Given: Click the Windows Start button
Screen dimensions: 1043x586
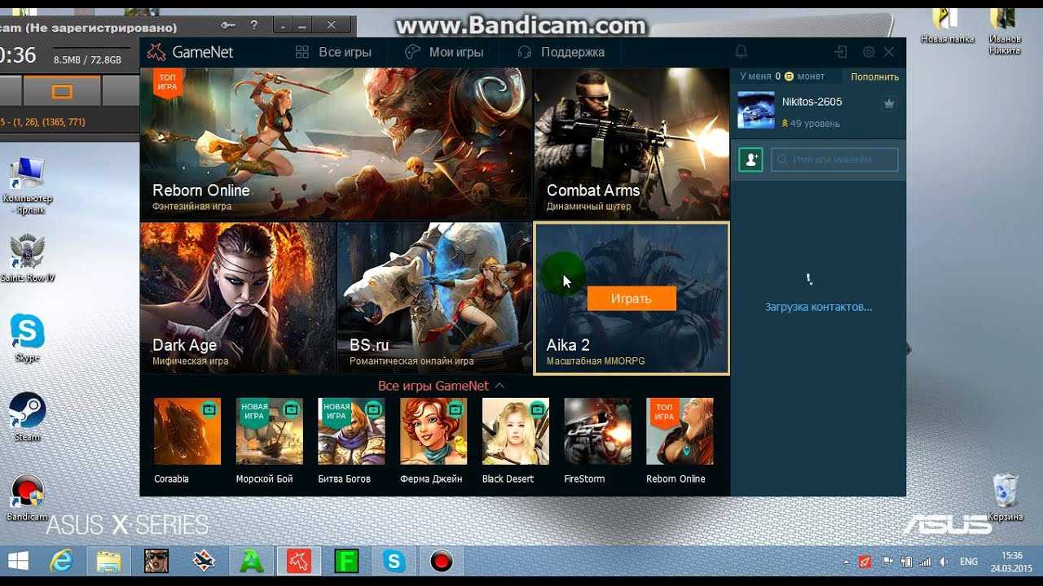Looking at the screenshot, I should tap(18, 561).
